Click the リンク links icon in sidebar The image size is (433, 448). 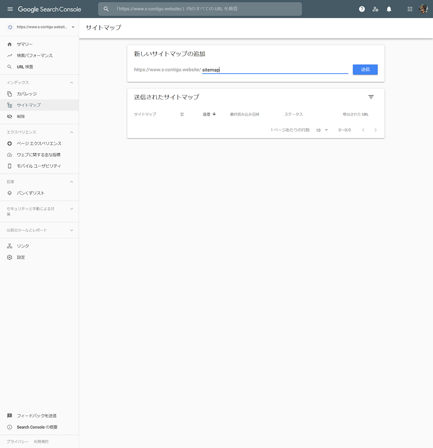click(x=9, y=246)
